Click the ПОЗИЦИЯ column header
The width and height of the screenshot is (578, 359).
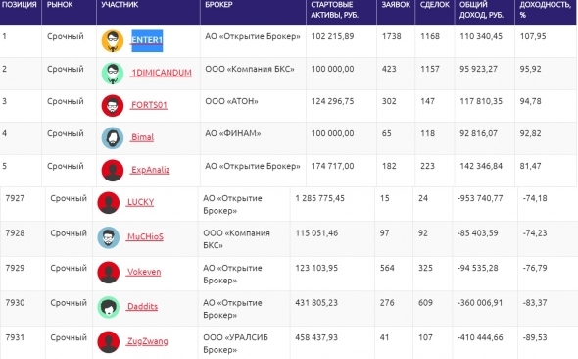point(20,5)
